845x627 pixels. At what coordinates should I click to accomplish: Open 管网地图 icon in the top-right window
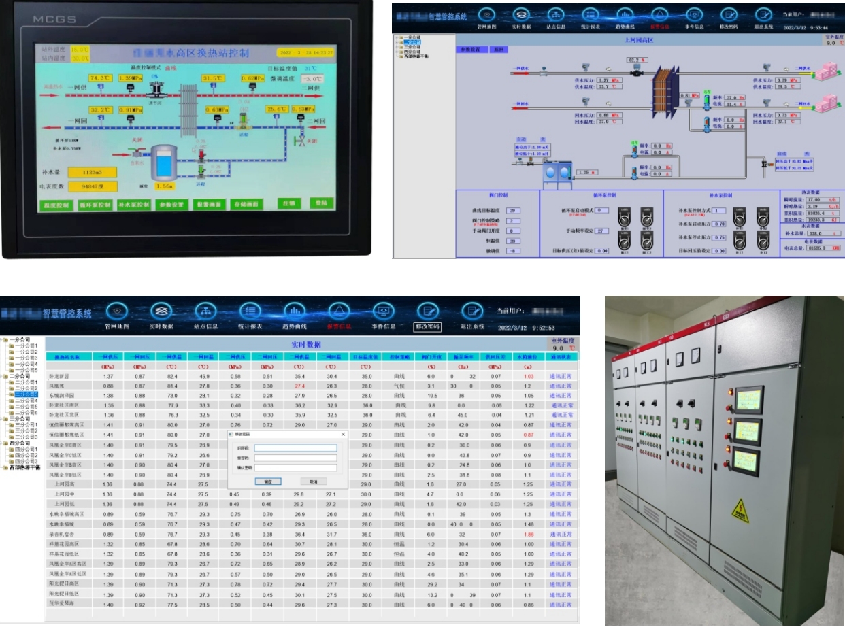point(486,15)
